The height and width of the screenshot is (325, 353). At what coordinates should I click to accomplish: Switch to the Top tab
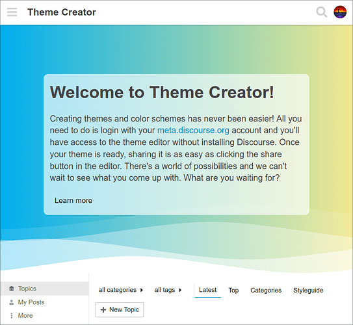pyautogui.click(x=233, y=290)
